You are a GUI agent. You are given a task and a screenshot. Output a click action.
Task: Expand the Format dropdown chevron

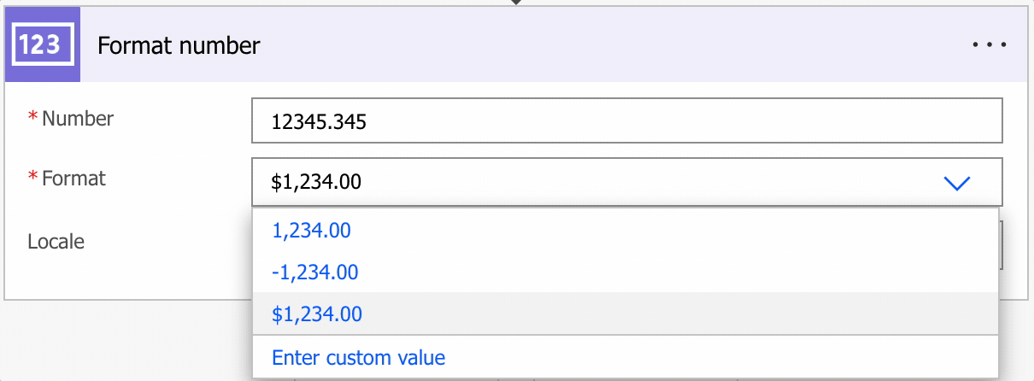(957, 182)
